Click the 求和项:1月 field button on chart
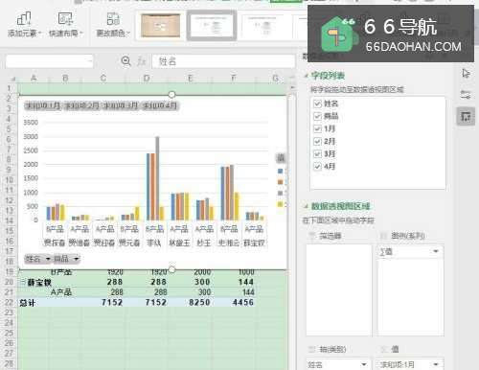479x370 pixels. [x=43, y=105]
